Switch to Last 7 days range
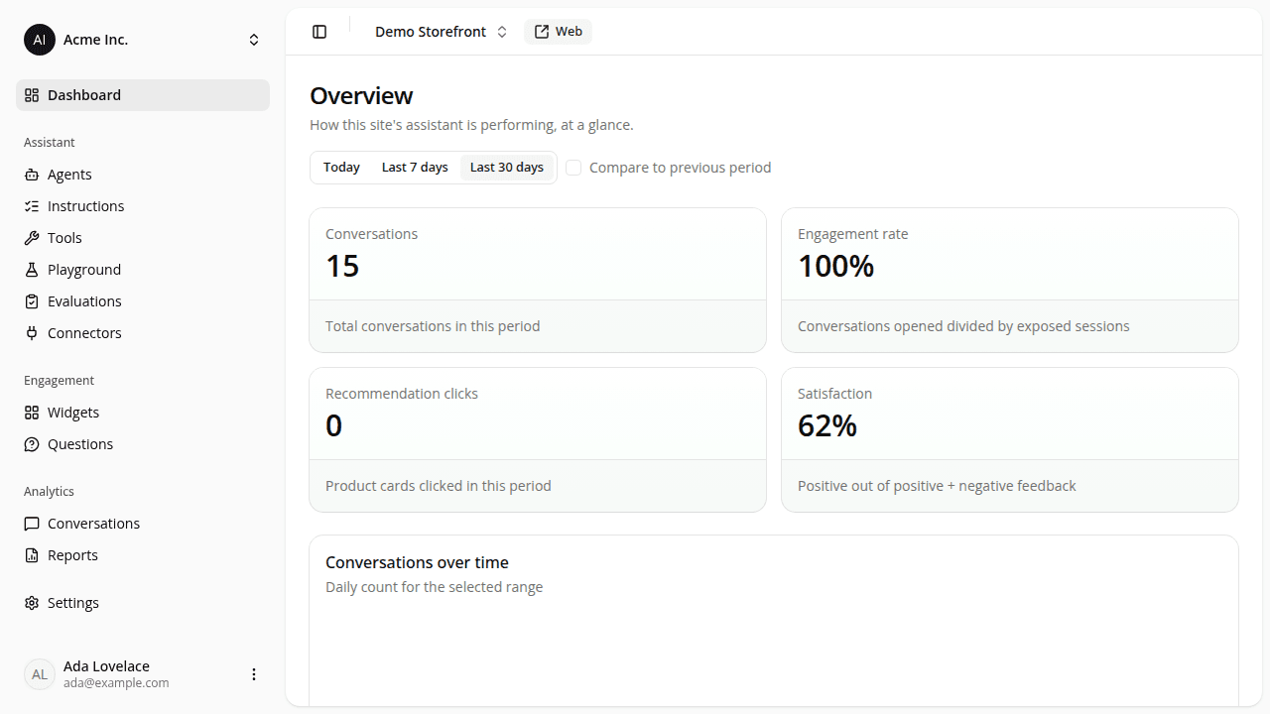The image size is (1270, 714). (415, 168)
